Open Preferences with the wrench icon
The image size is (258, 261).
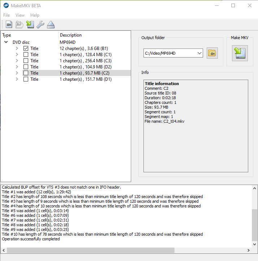(x=40, y=25)
